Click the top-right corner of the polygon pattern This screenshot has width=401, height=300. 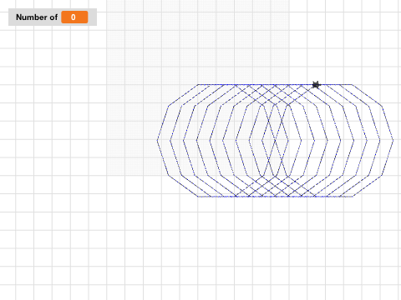click(x=352, y=84)
